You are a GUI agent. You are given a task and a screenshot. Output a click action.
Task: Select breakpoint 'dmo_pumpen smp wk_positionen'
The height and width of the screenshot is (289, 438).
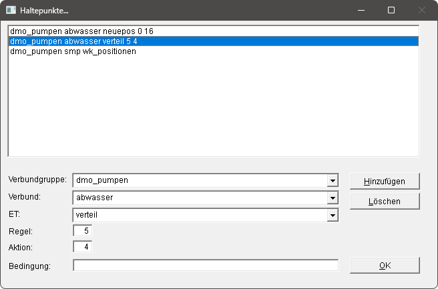[x=73, y=51]
